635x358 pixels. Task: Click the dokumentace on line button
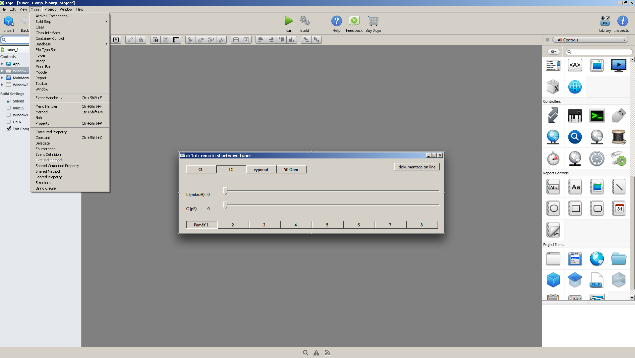417,167
